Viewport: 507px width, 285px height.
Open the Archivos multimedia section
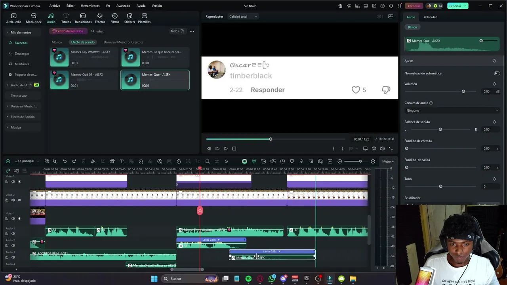[x=13, y=18]
